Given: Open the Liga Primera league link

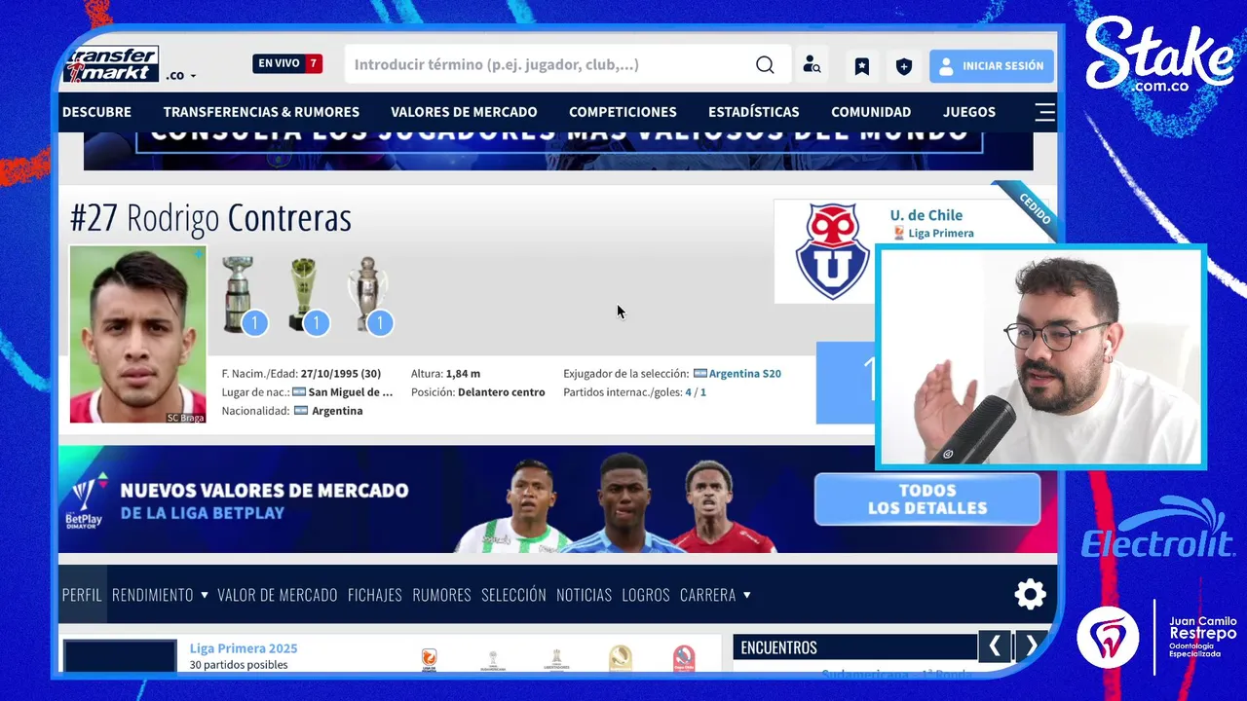Looking at the screenshot, I should coord(940,234).
